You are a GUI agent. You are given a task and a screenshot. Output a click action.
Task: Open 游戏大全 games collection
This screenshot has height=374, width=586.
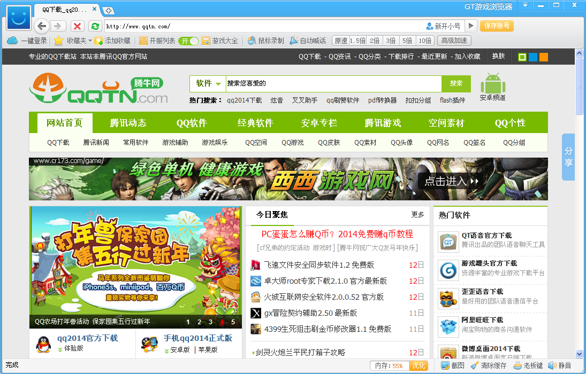pyautogui.click(x=220, y=41)
